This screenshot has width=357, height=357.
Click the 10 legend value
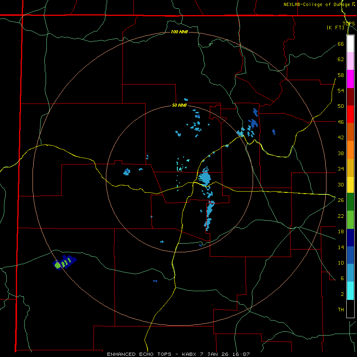(341, 263)
